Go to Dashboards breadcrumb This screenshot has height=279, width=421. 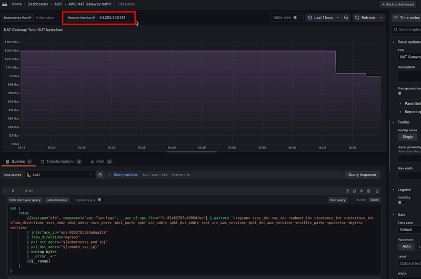38,4
